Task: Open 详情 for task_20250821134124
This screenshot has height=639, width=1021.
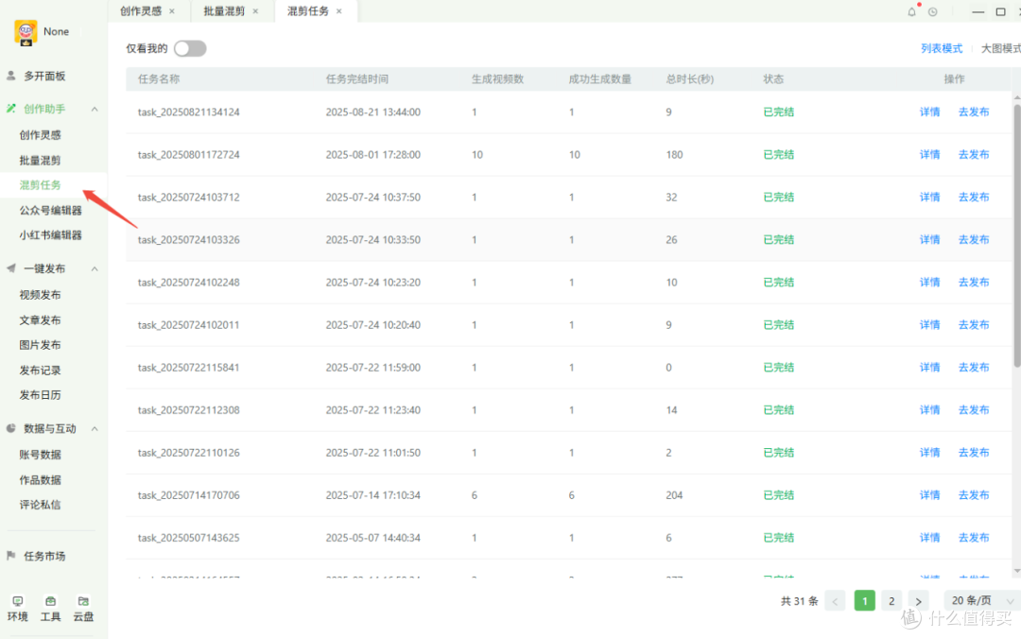Action: click(x=930, y=112)
